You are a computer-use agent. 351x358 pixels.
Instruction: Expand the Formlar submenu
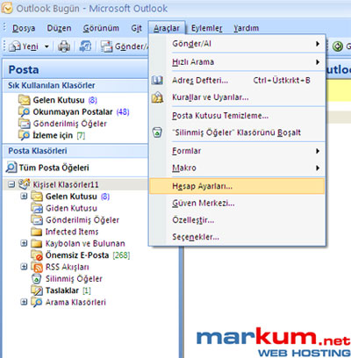[x=237, y=151]
